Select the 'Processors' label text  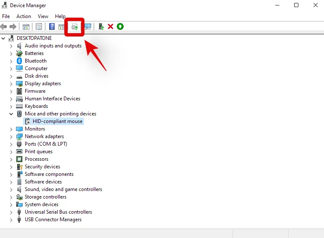click(37, 159)
